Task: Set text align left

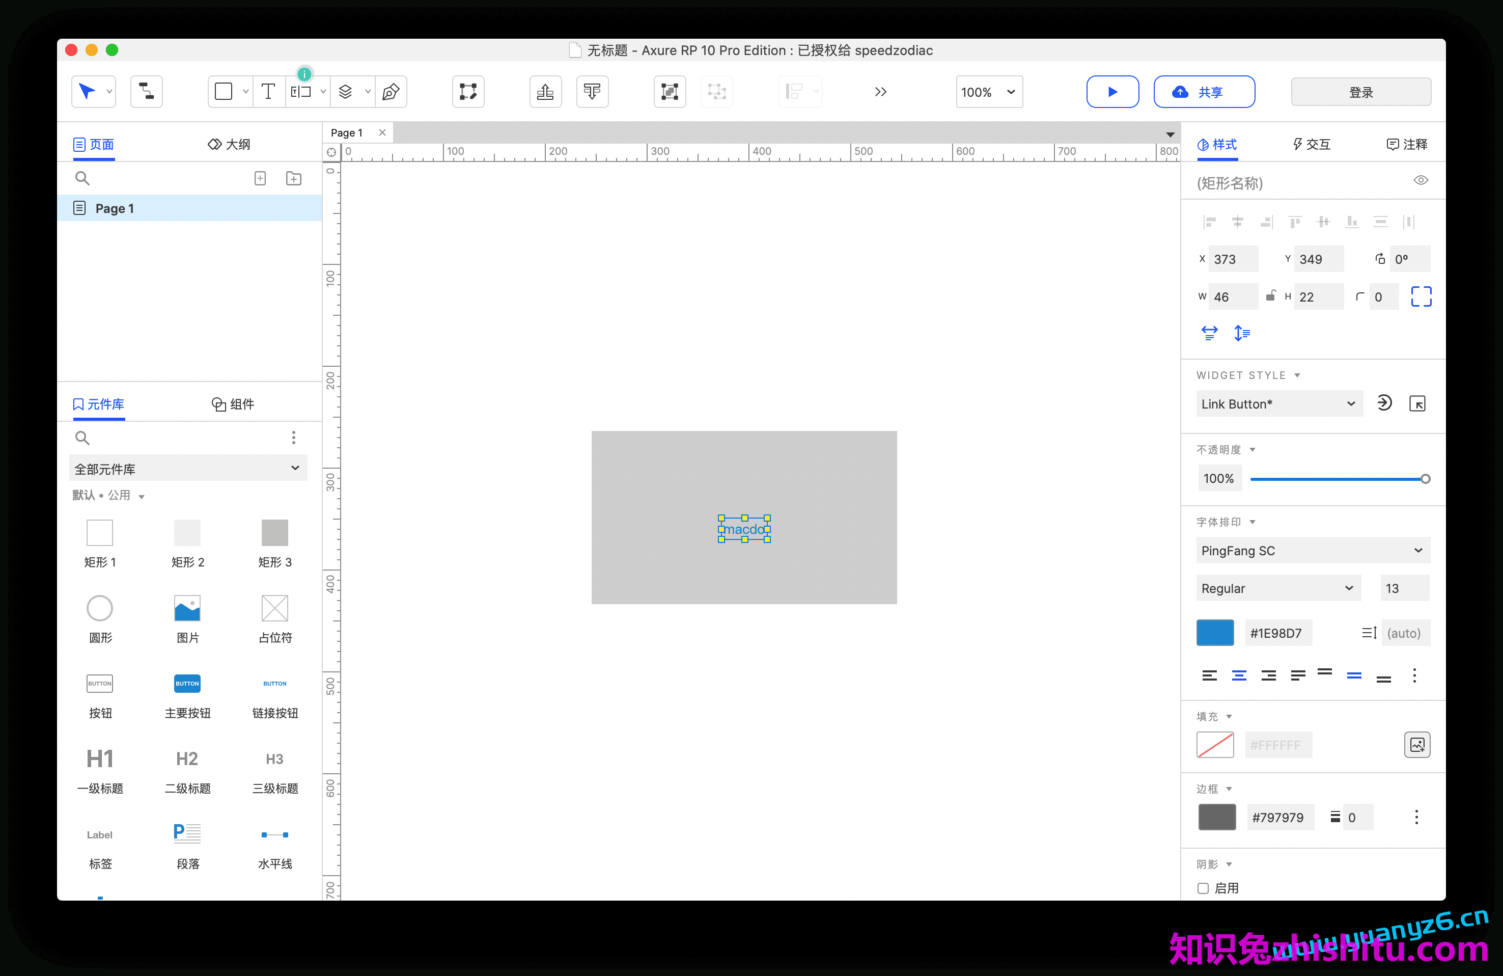Action: 1209,676
